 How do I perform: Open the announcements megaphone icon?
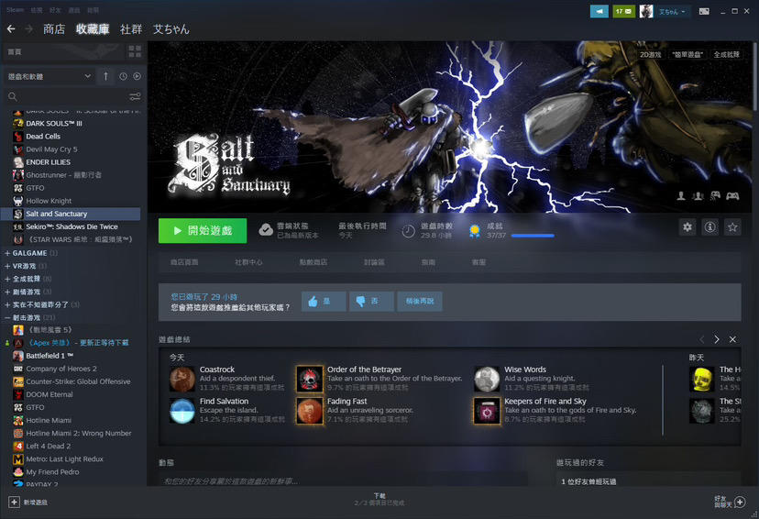pyautogui.click(x=599, y=11)
